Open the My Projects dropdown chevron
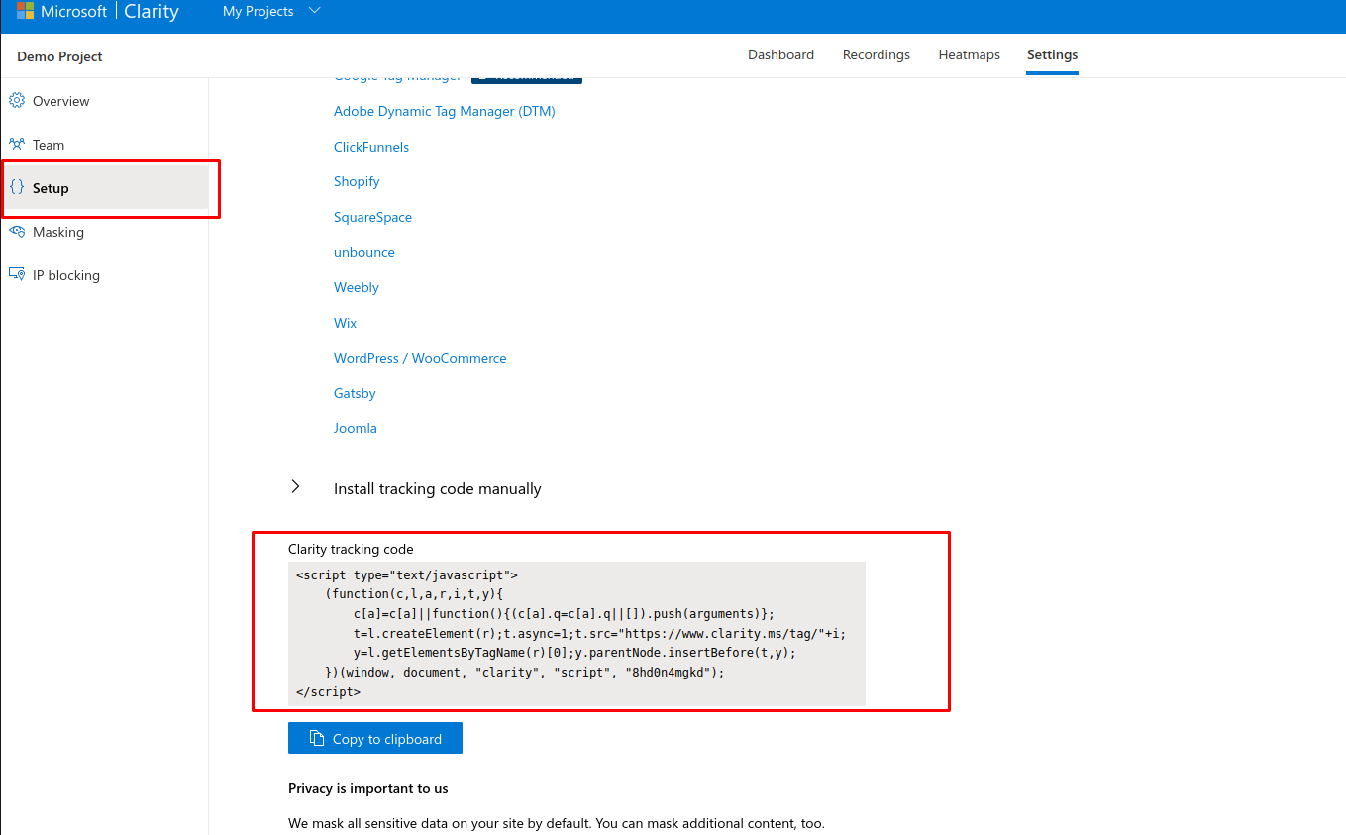The width and height of the screenshot is (1346, 835). click(315, 11)
